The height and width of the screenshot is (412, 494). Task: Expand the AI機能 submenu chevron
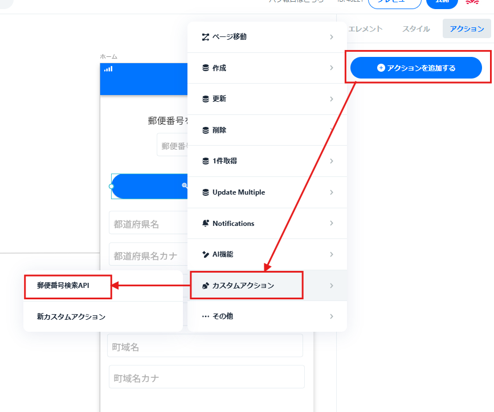(x=332, y=254)
